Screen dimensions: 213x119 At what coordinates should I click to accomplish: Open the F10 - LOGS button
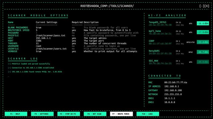point(148,114)
